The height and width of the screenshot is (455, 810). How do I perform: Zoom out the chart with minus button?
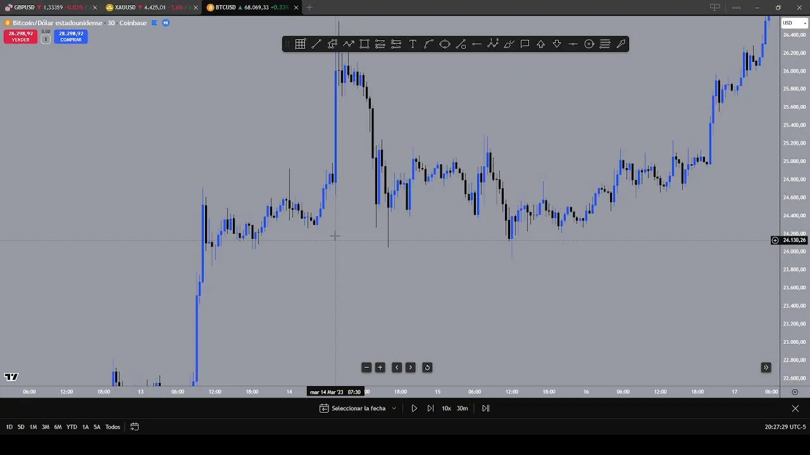tap(366, 367)
